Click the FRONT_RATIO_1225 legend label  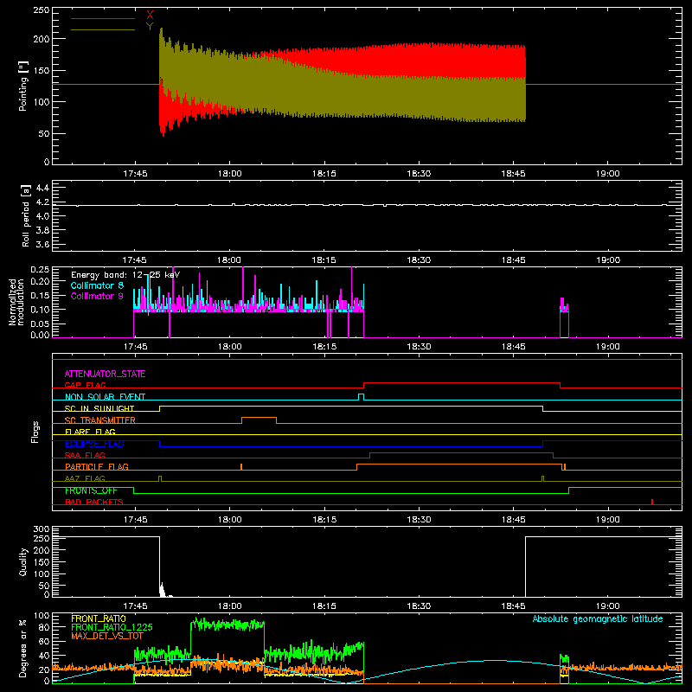pyautogui.click(x=112, y=627)
